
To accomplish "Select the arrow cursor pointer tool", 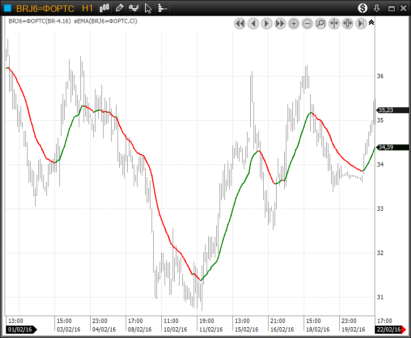I will pos(148,8).
